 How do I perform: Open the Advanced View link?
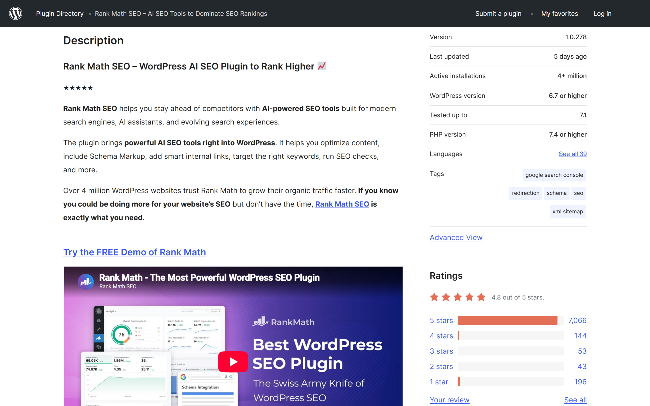tap(456, 237)
